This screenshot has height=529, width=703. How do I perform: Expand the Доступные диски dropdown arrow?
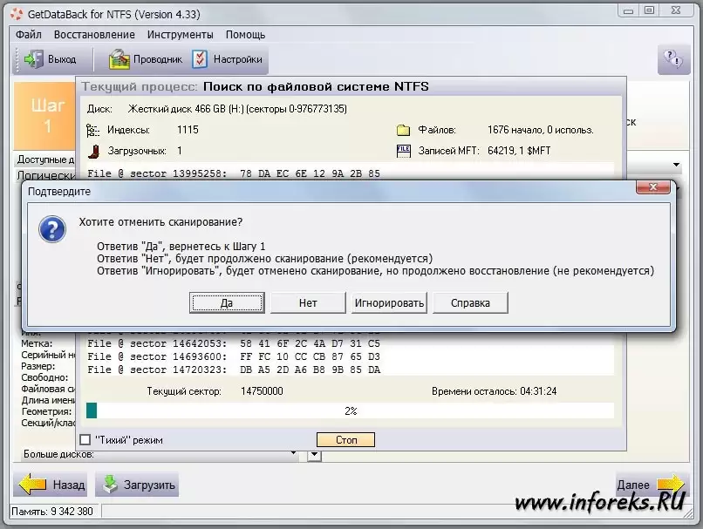[676, 165]
